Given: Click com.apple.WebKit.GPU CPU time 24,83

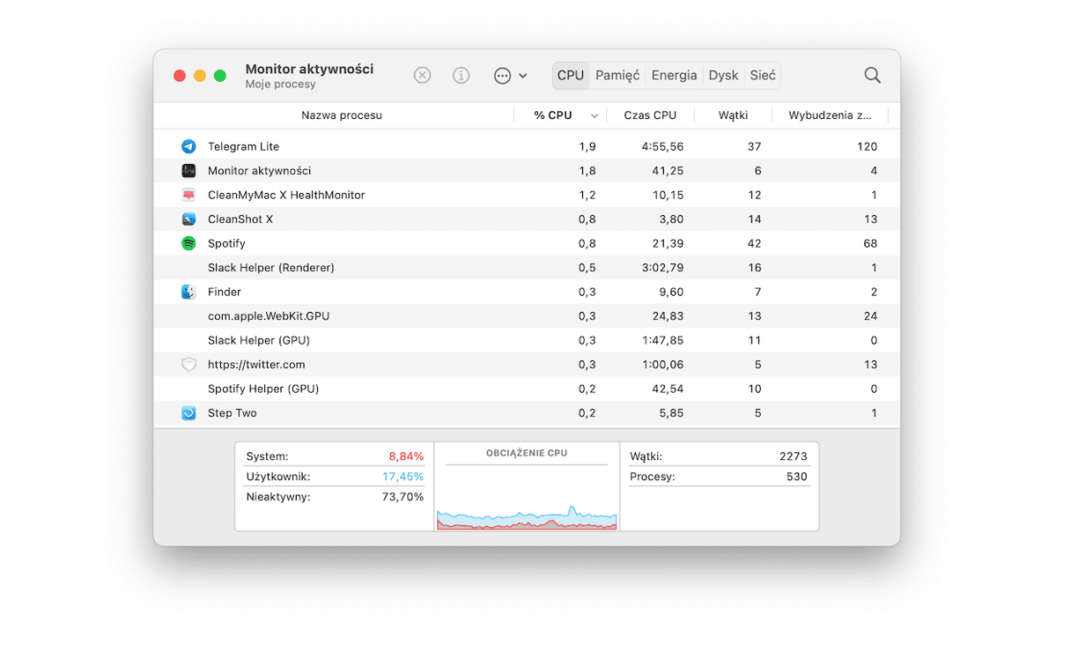Looking at the screenshot, I should [x=668, y=316].
